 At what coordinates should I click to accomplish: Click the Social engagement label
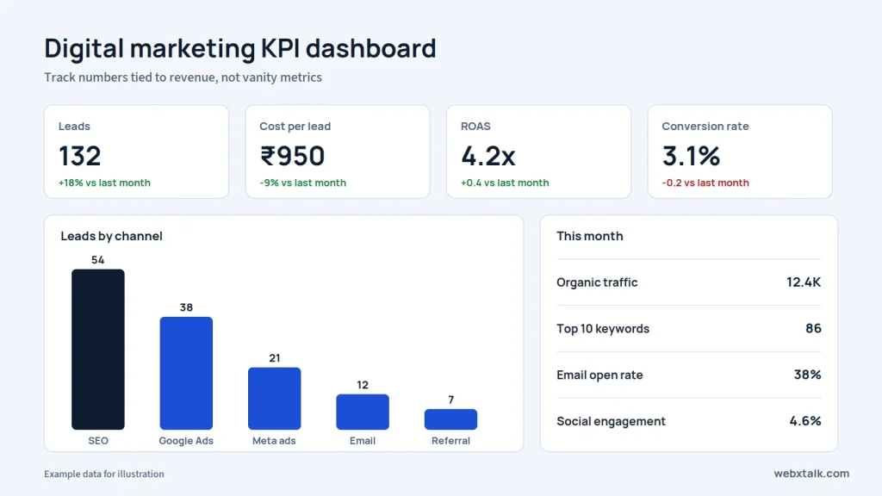pyautogui.click(x=611, y=421)
